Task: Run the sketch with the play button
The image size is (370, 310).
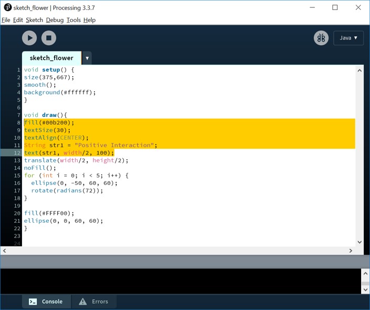Action: point(29,38)
